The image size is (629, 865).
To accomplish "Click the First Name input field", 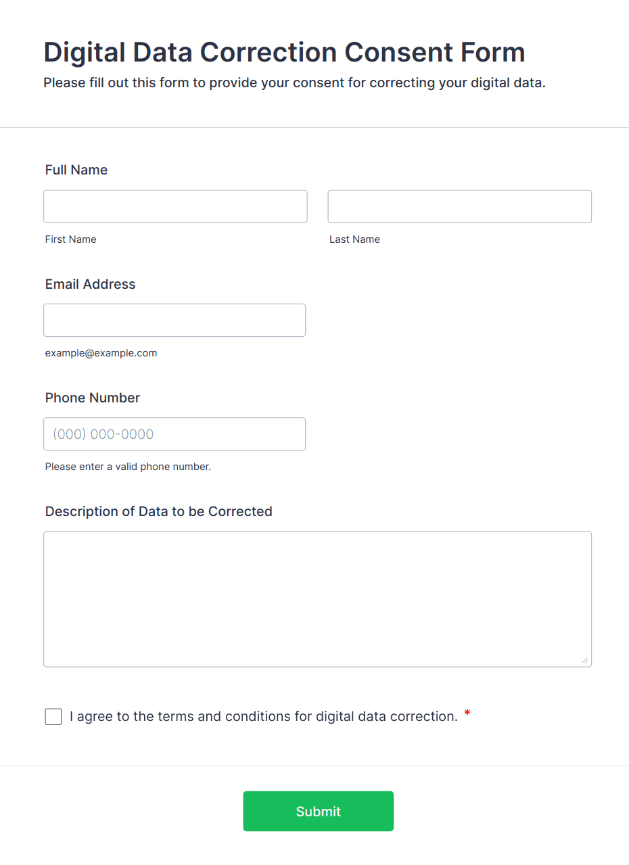I will pyautogui.click(x=175, y=206).
